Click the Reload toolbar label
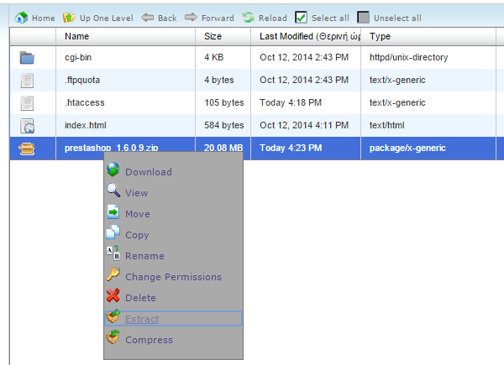Viewport: 504px width, 365px height. (273, 18)
